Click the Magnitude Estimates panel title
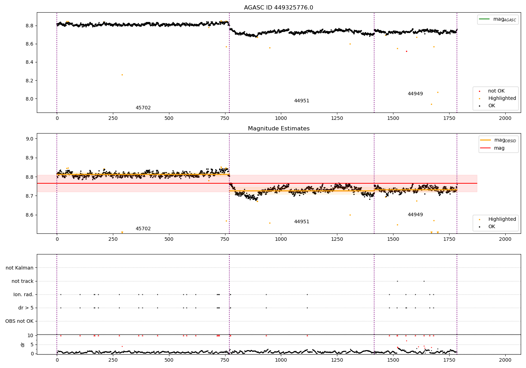 pyautogui.click(x=278, y=129)
